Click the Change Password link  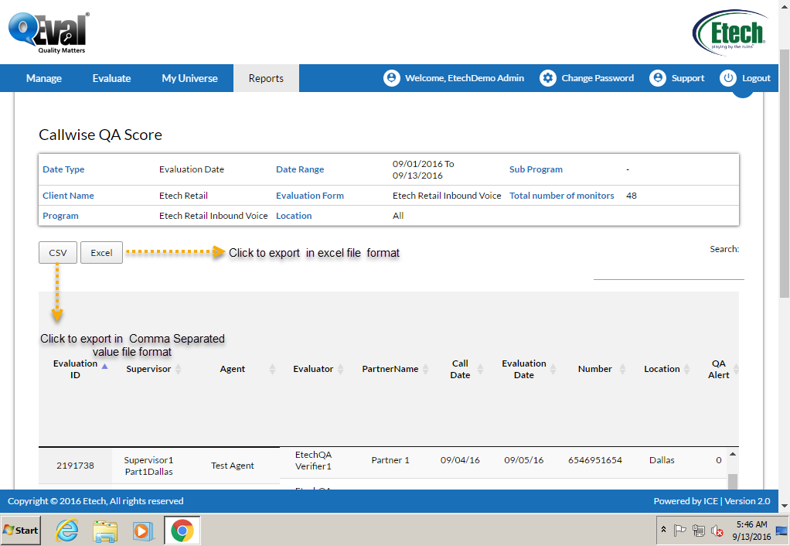[598, 78]
